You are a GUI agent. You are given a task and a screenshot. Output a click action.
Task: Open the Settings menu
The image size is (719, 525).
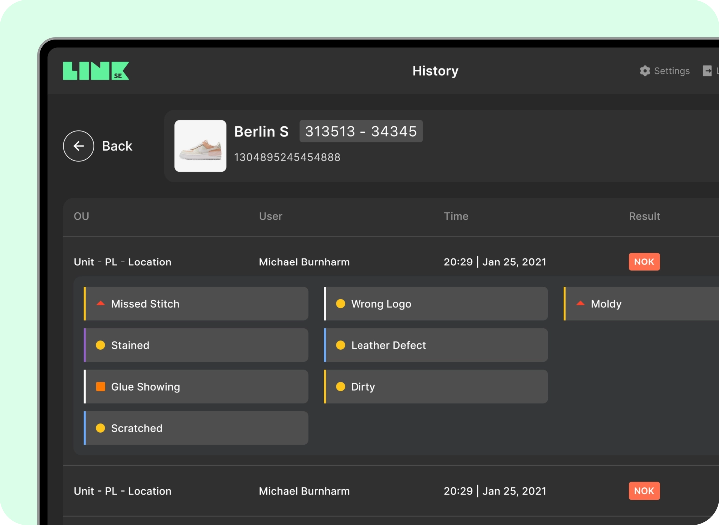coord(665,71)
